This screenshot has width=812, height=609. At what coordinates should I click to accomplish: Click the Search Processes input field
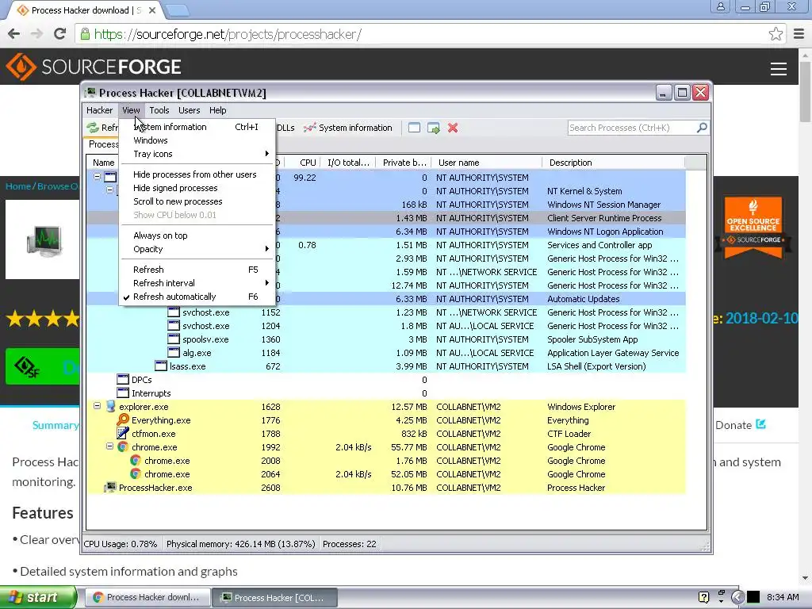coord(632,128)
